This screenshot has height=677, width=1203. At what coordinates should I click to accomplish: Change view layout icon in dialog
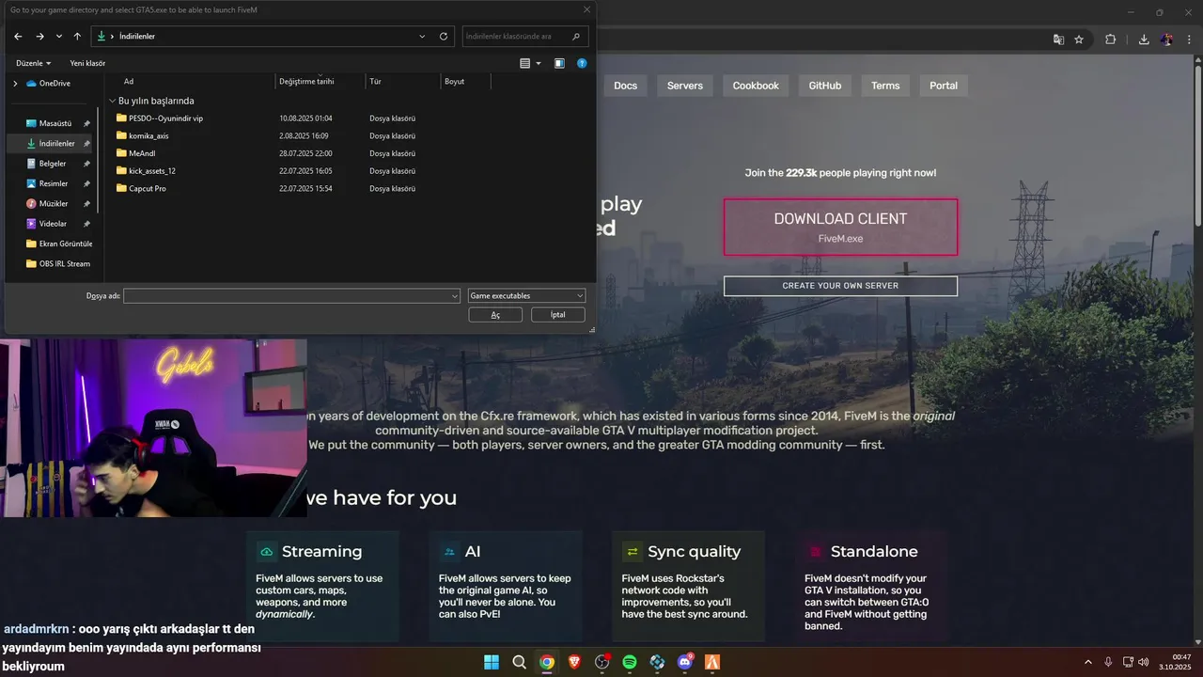coord(525,63)
